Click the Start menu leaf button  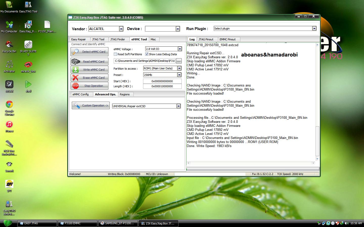click(x=8, y=223)
